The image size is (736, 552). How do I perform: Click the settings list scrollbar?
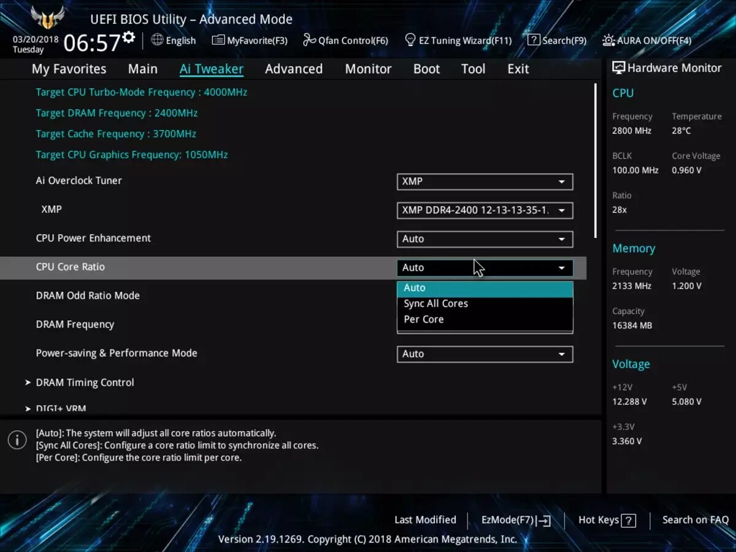[595, 161]
